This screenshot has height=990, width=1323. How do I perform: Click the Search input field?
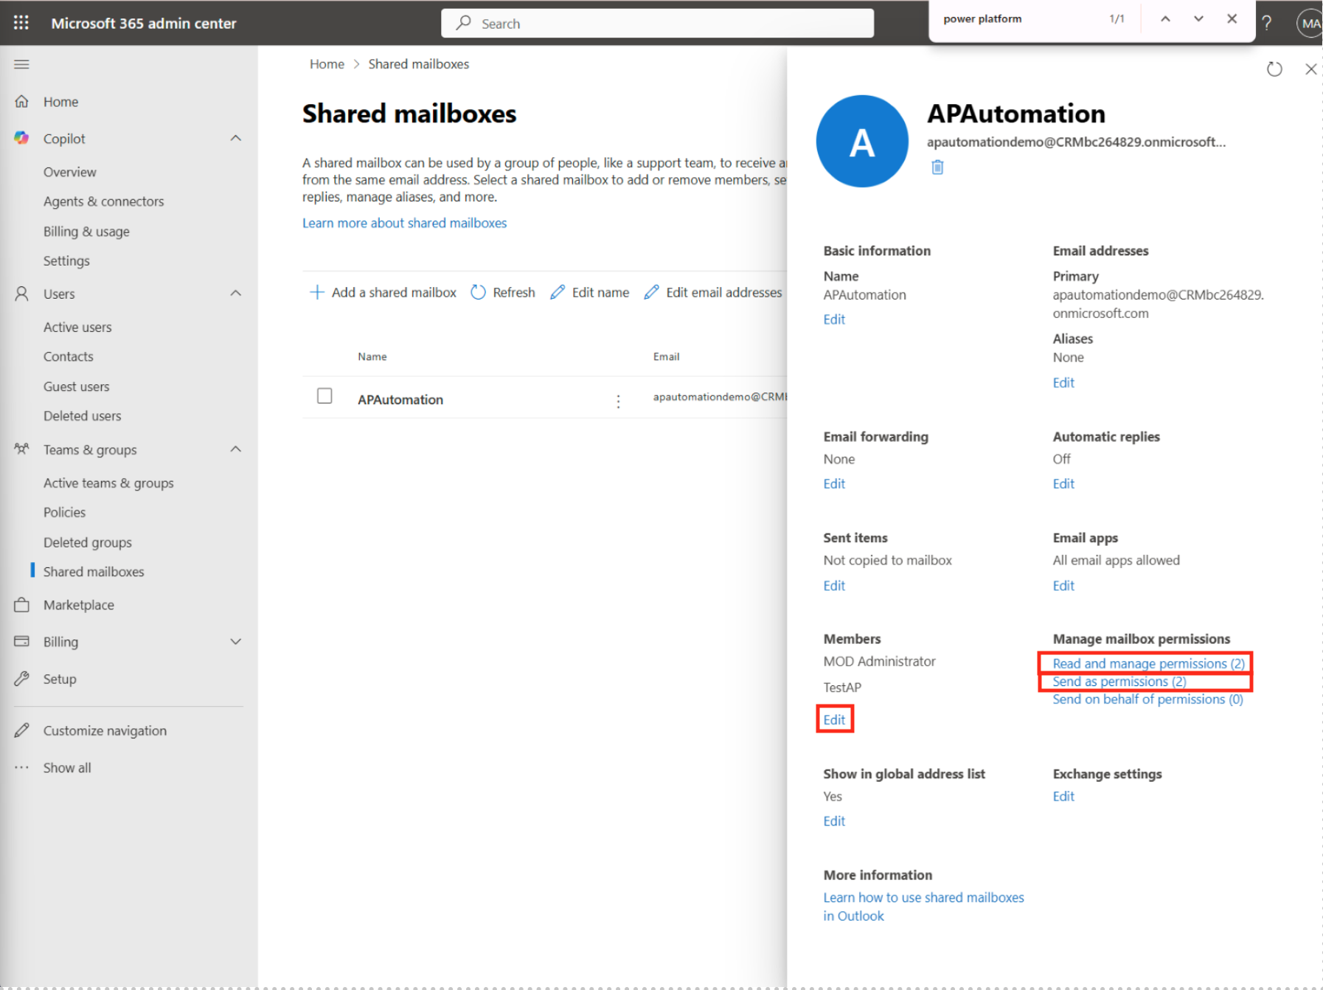[x=657, y=24]
